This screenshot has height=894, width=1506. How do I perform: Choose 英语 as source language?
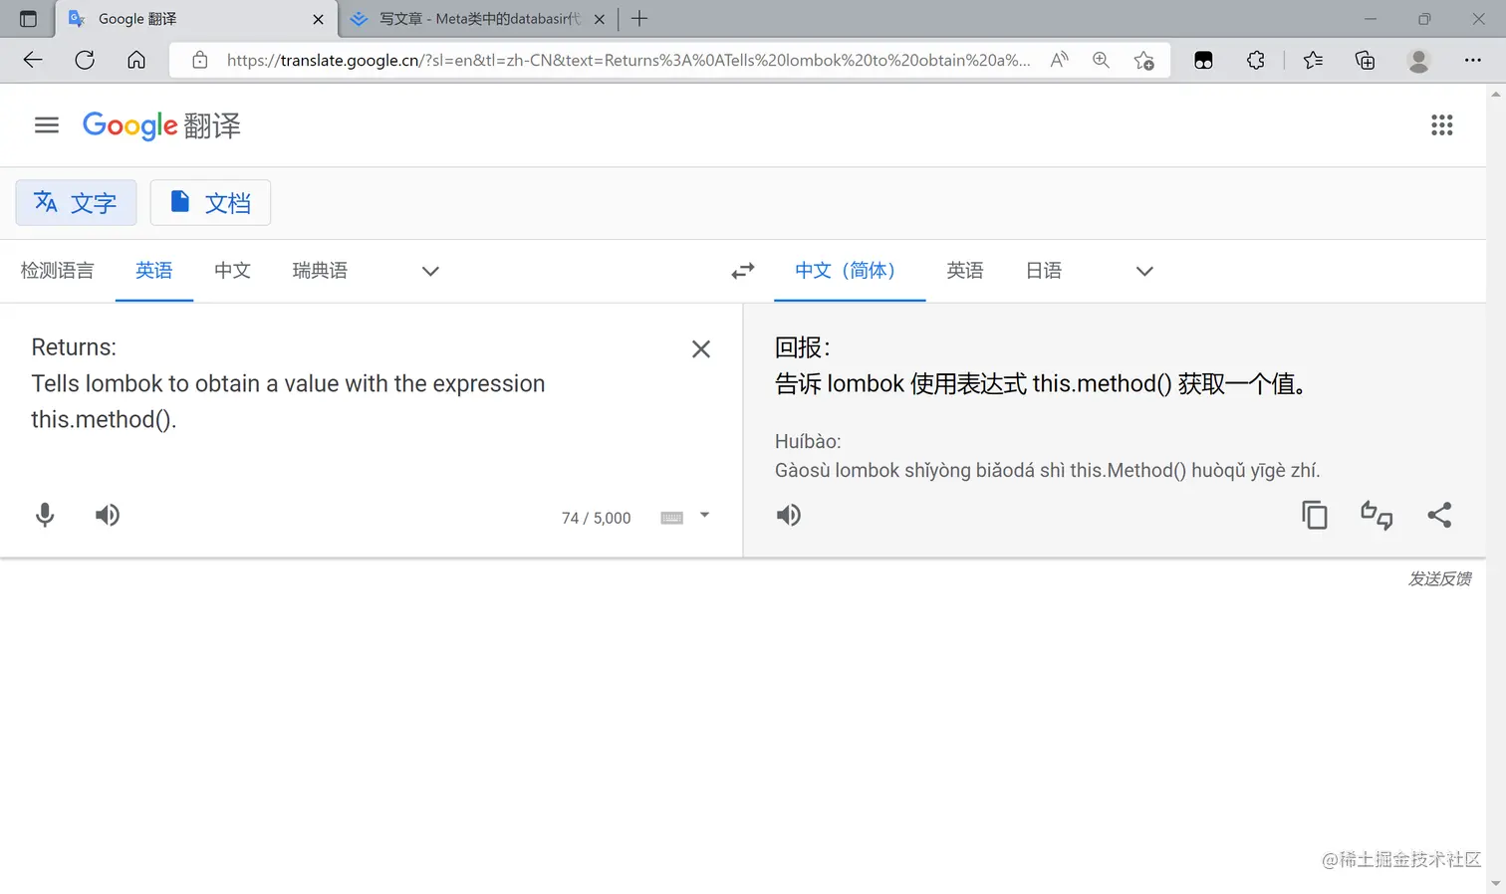pyautogui.click(x=154, y=271)
